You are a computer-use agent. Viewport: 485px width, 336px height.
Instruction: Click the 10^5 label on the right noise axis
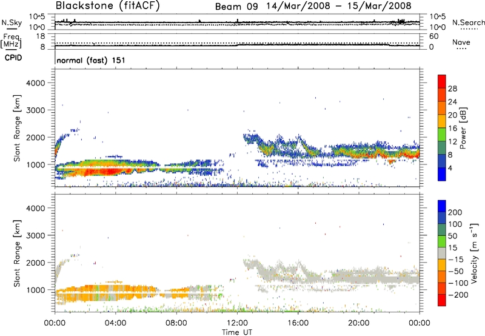[437, 16]
